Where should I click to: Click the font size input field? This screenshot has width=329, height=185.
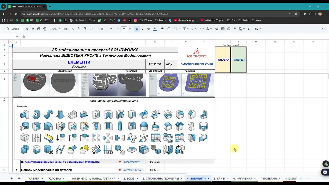click(x=124, y=29)
